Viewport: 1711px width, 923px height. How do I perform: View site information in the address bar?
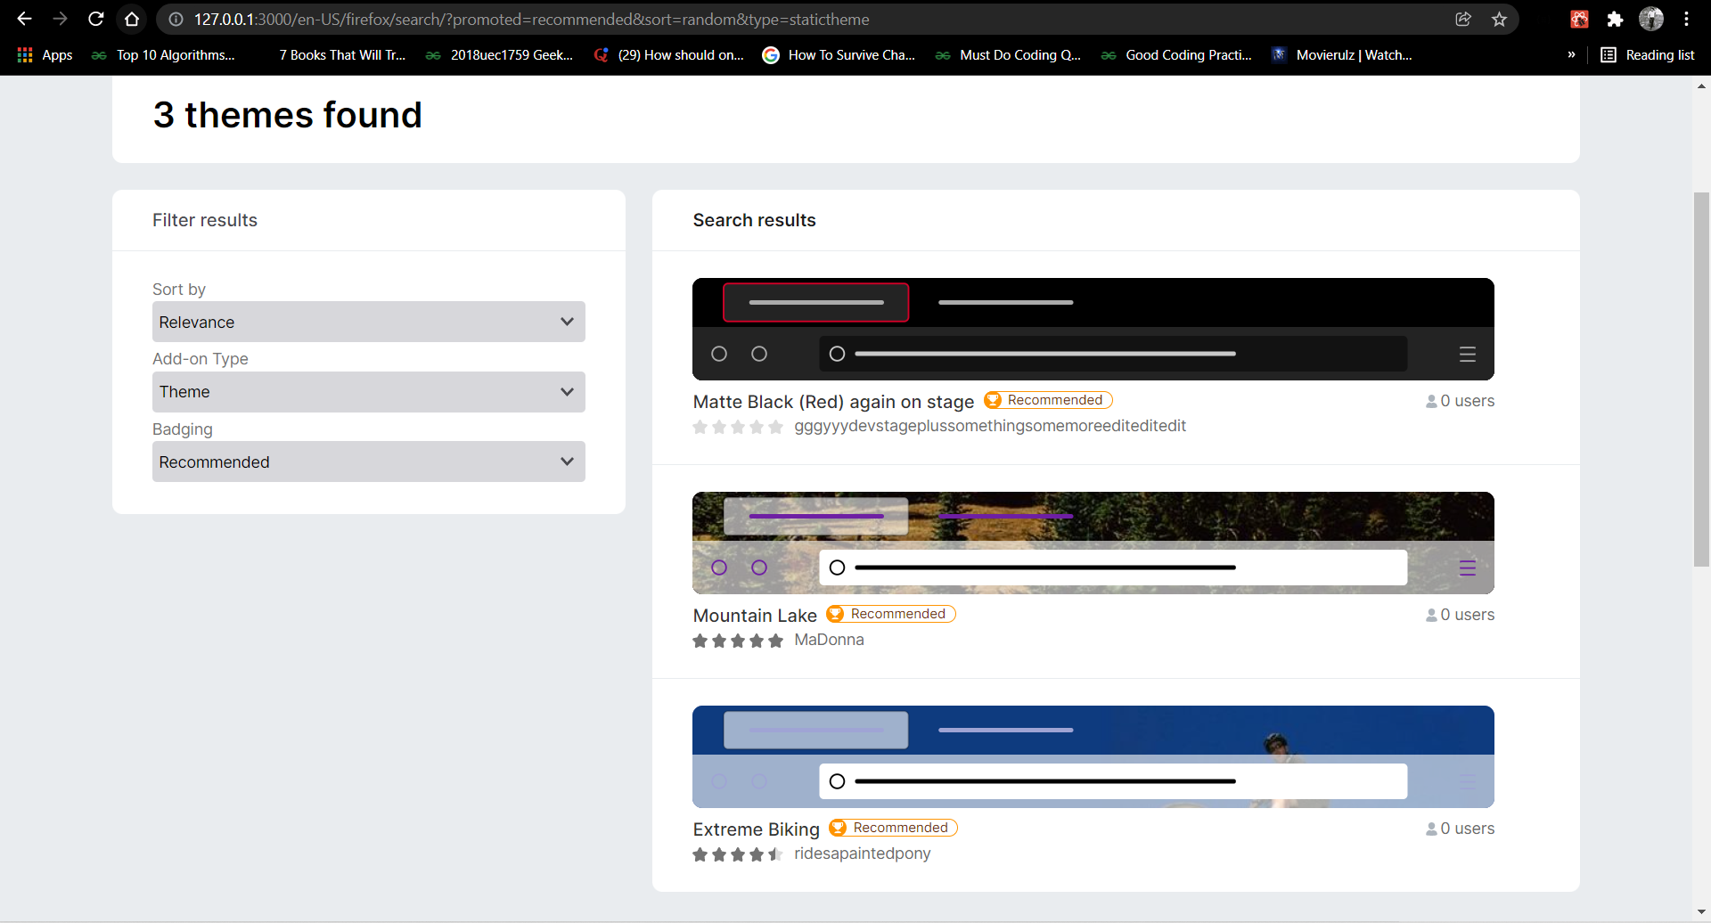pyautogui.click(x=176, y=19)
